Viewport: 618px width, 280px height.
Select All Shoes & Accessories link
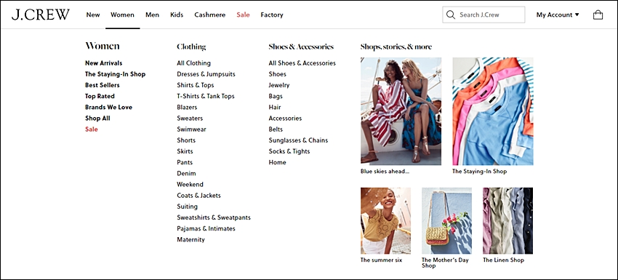[x=302, y=63]
